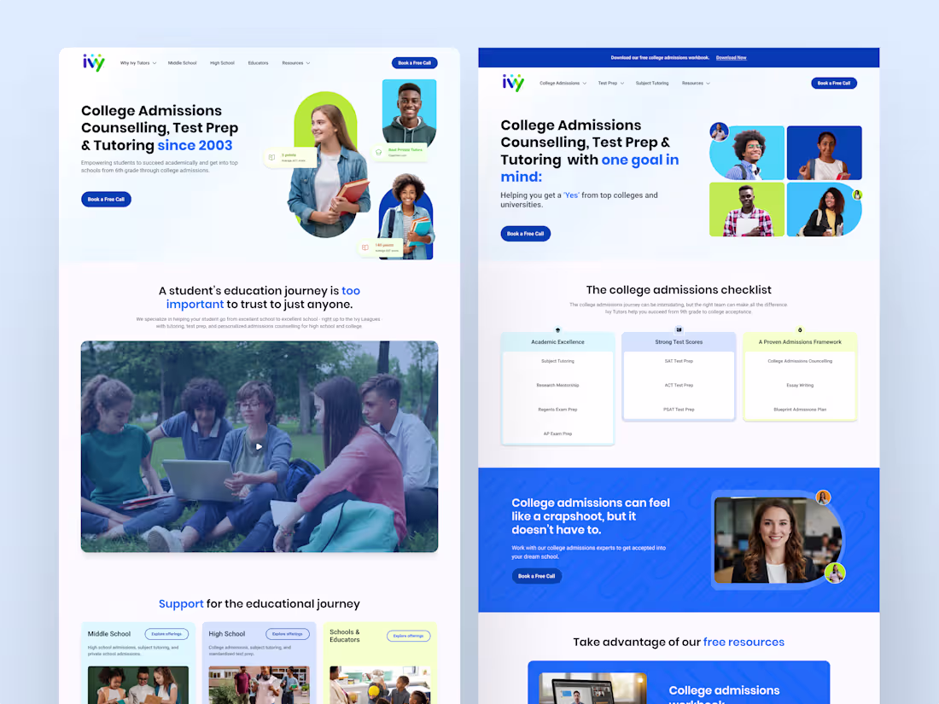Select SAT Test Prep in the checklist
Viewport: 939px width, 704px height.
click(x=679, y=361)
